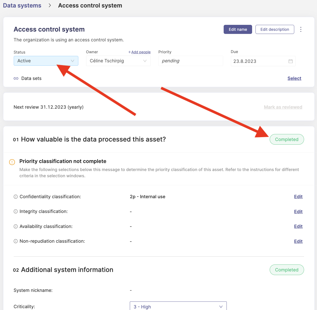Screen dimensions: 317x310
Task: Click the calendar icon in Due field
Action: coord(291,61)
